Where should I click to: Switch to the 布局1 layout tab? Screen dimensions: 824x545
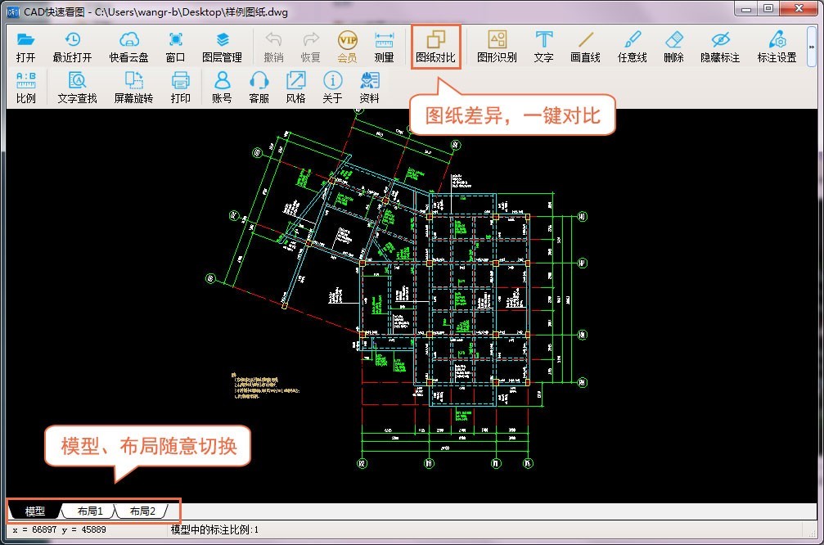pyautogui.click(x=90, y=511)
